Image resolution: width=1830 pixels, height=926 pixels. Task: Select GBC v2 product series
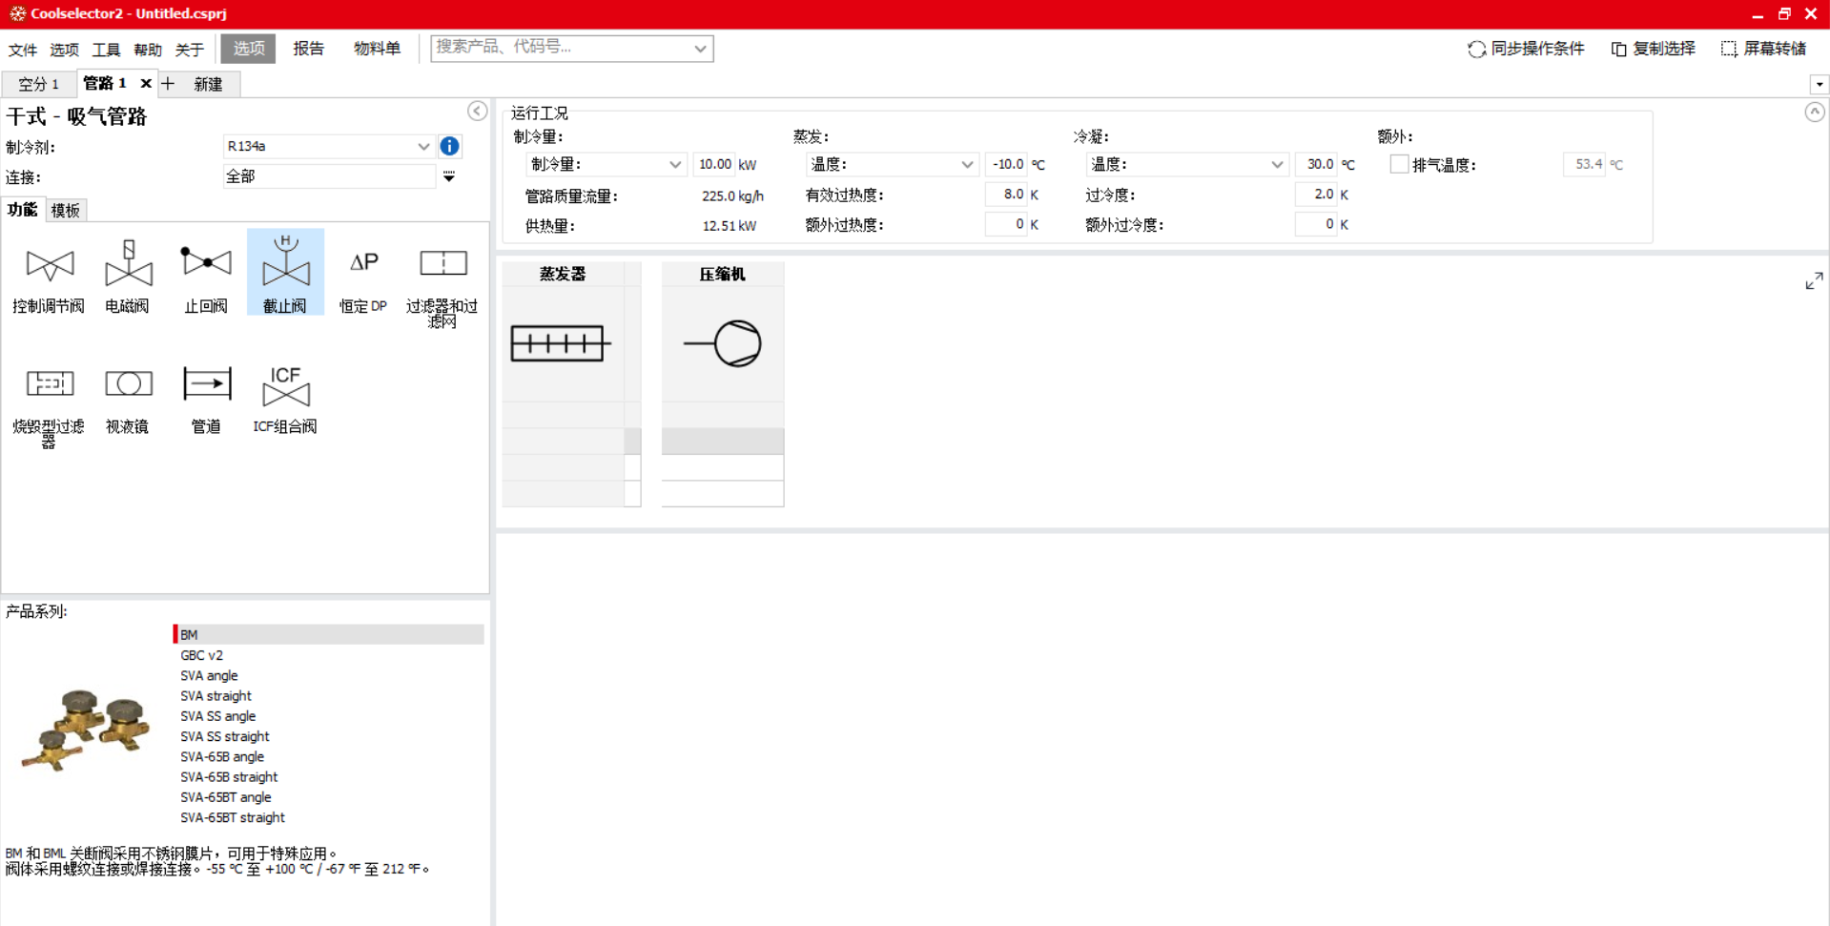tap(329, 655)
